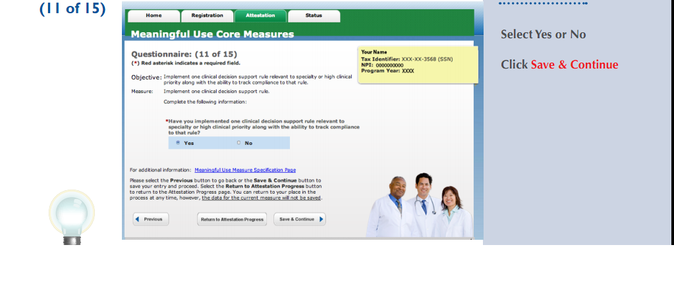Screen dimensions: 674x303
Task: Open the Home tab
Action: pyautogui.click(x=154, y=16)
